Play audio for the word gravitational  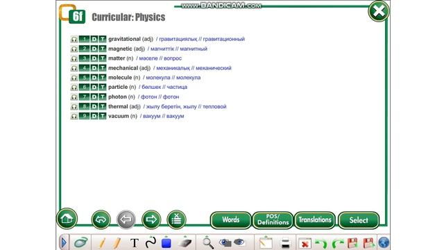point(74,39)
